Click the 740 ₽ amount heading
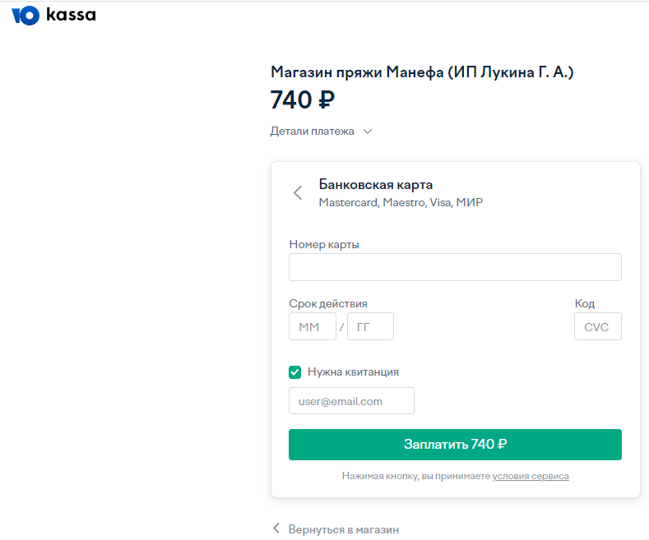 303,99
